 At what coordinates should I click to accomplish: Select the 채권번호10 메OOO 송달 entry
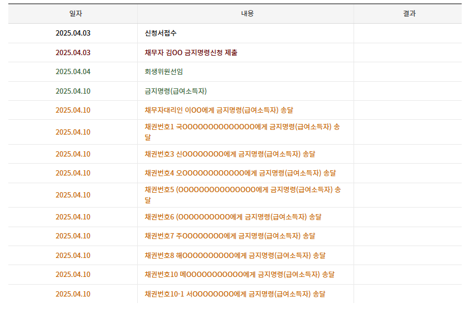tap(239, 275)
